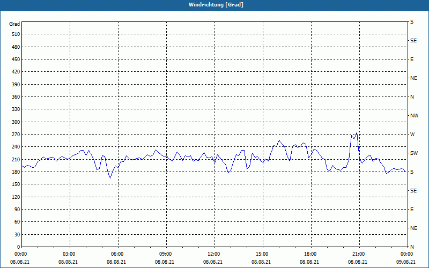Viewport: 429px width, 268px height.
Task: Click the wind curve peak near 270 degrees
Action: coord(357,132)
